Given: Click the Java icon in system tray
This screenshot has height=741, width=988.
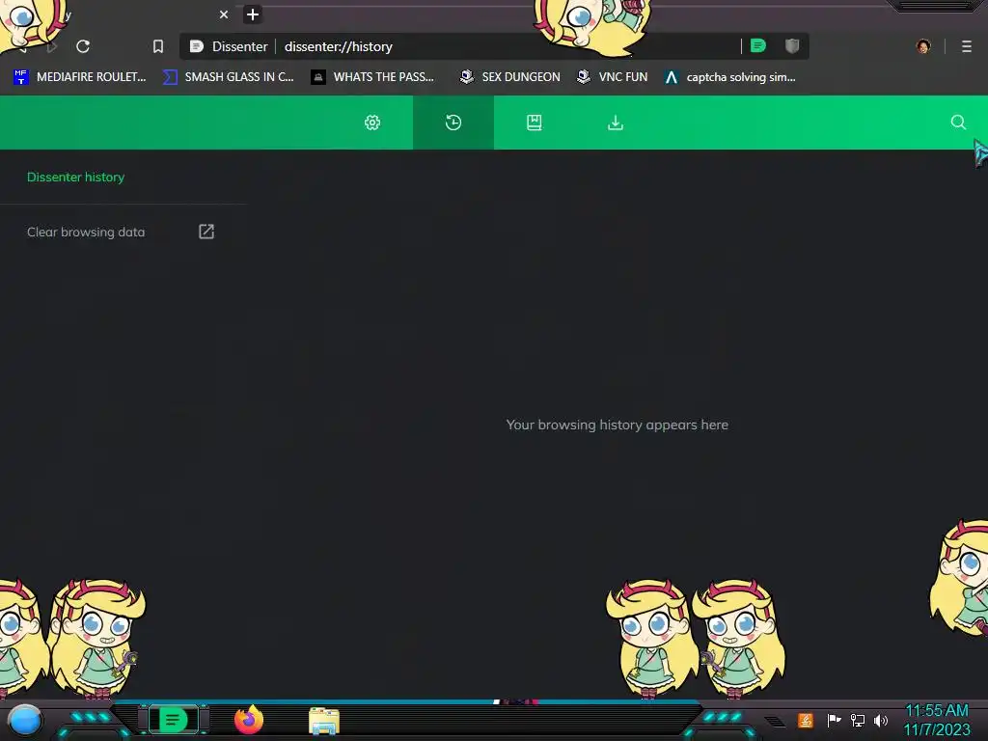Looking at the screenshot, I should [x=806, y=720].
